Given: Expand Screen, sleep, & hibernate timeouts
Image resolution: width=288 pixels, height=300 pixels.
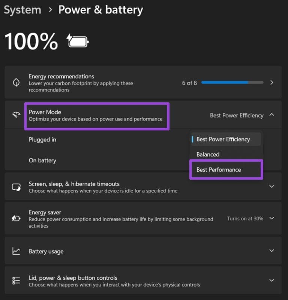Looking at the screenshot, I should [x=273, y=186].
